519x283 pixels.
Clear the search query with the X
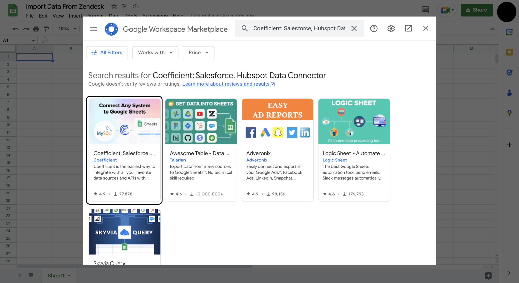pyautogui.click(x=354, y=28)
